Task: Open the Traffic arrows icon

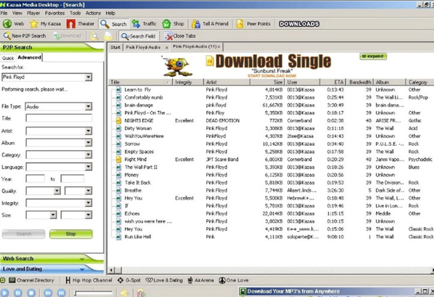Action: (136, 24)
